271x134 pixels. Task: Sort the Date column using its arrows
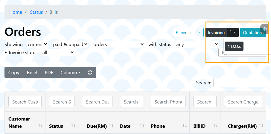142,126
